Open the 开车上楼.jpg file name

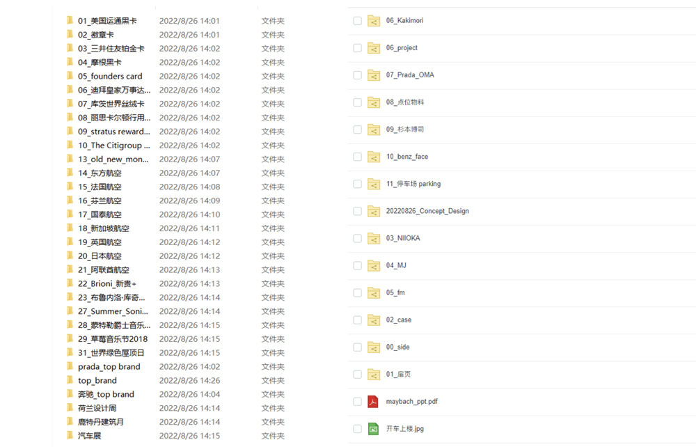point(405,428)
